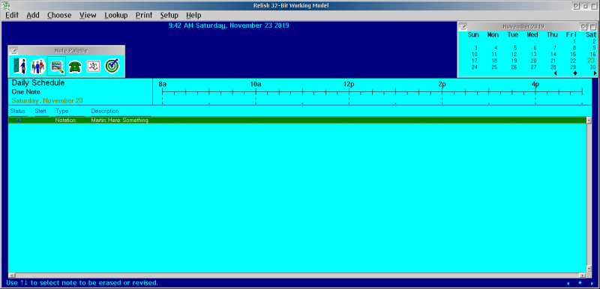Select the group meeting icon in Note Palette
600x289 pixels.
(38, 66)
